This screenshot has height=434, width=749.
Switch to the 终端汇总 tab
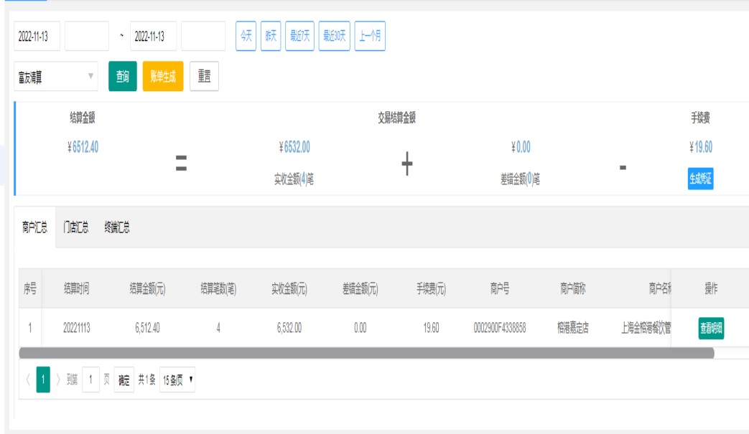pos(116,227)
